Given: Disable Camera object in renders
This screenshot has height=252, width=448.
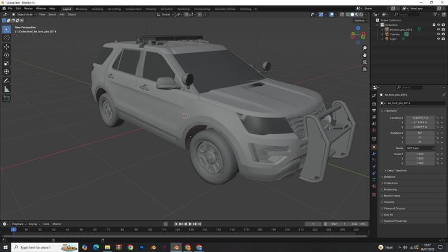Looking at the screenshot, I should (x=443, y=34).
